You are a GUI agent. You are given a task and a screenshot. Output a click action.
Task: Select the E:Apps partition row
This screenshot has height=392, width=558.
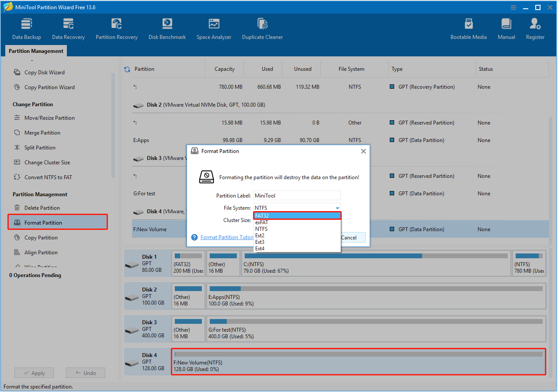click(340, 140)
